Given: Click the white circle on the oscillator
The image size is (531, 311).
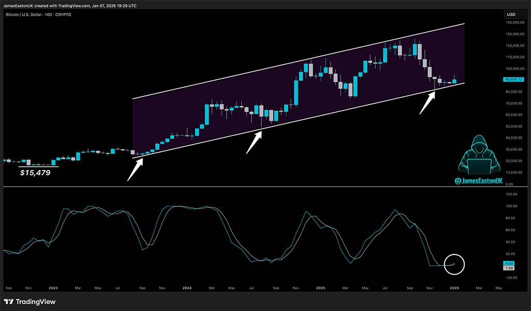Looking at the screenshot, I should click(455, 264).
